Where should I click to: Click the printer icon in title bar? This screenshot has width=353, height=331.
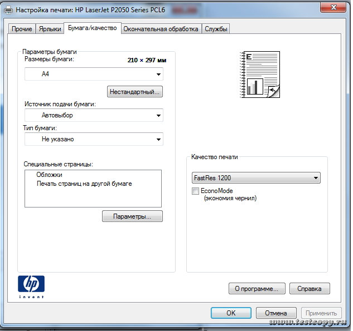[8, 9]
